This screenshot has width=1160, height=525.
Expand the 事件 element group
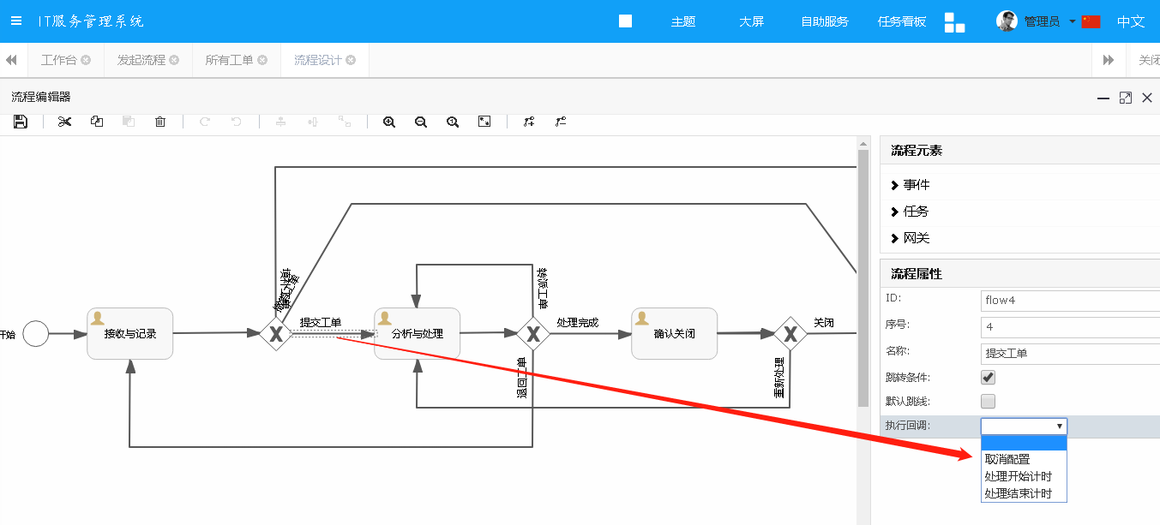click(910, 185)
